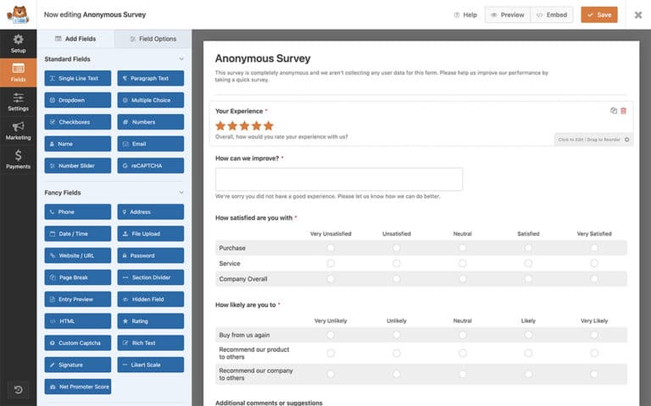651x406 pixels.
Task: Close the form builder with X
Action: coord(638,15)
